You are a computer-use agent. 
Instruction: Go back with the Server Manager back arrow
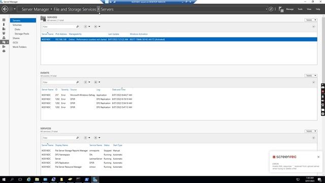(x=5, y=9)
